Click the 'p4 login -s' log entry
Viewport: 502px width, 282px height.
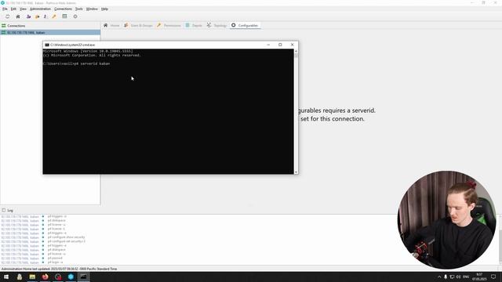[x=56, y=262]
